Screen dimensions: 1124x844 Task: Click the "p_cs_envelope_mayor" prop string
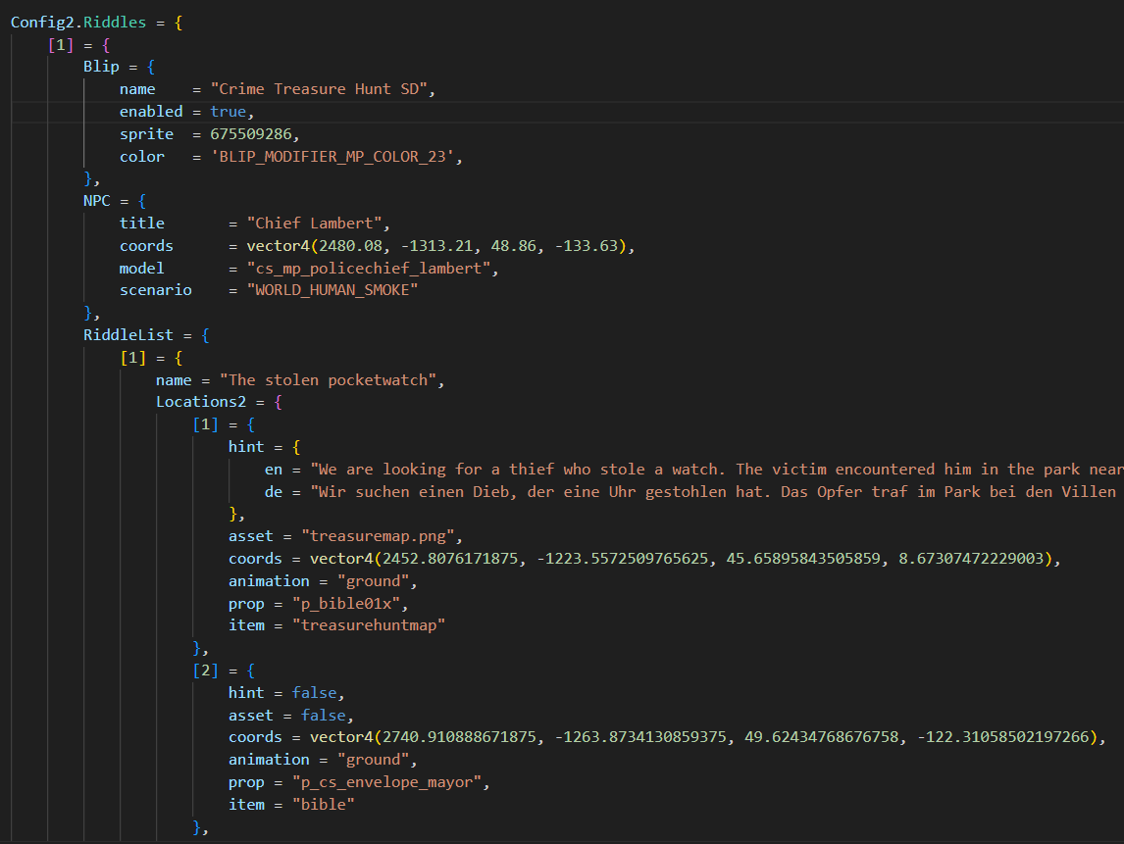coord(387,781)
